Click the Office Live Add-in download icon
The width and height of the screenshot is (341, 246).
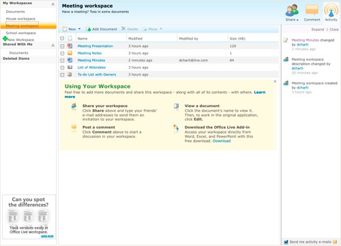coord(176,127)
